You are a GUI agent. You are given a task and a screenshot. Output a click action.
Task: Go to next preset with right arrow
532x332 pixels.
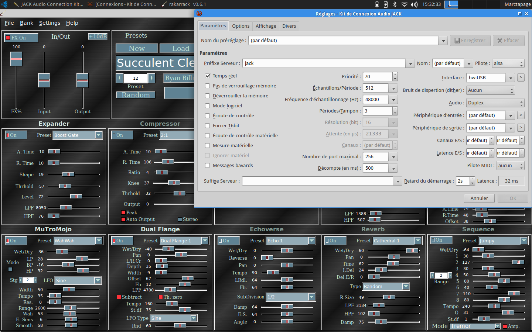151,78
